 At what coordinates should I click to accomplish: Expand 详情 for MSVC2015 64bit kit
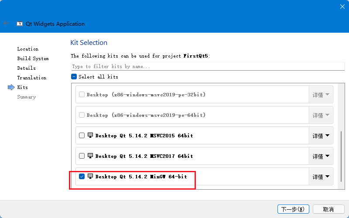coord(321,136)
